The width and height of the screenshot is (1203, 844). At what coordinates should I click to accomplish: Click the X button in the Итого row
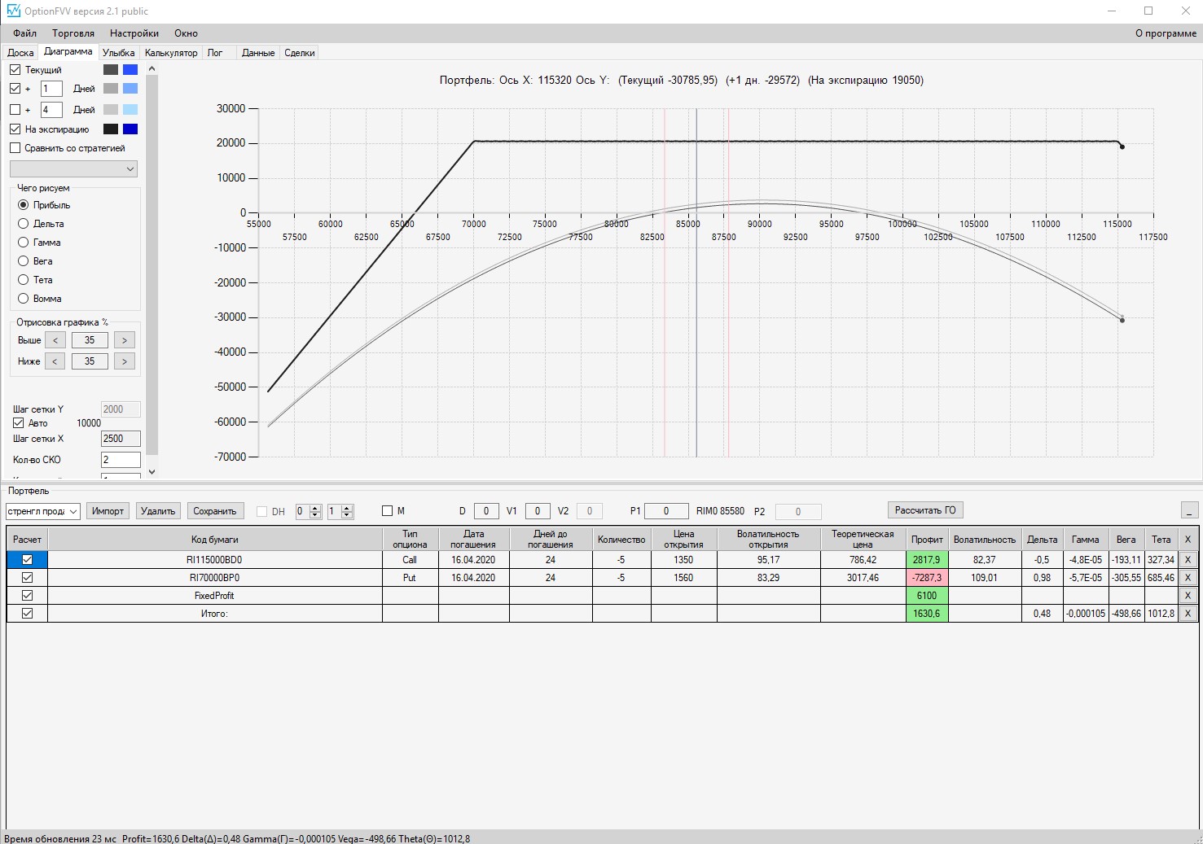[x=1188, y=614]
